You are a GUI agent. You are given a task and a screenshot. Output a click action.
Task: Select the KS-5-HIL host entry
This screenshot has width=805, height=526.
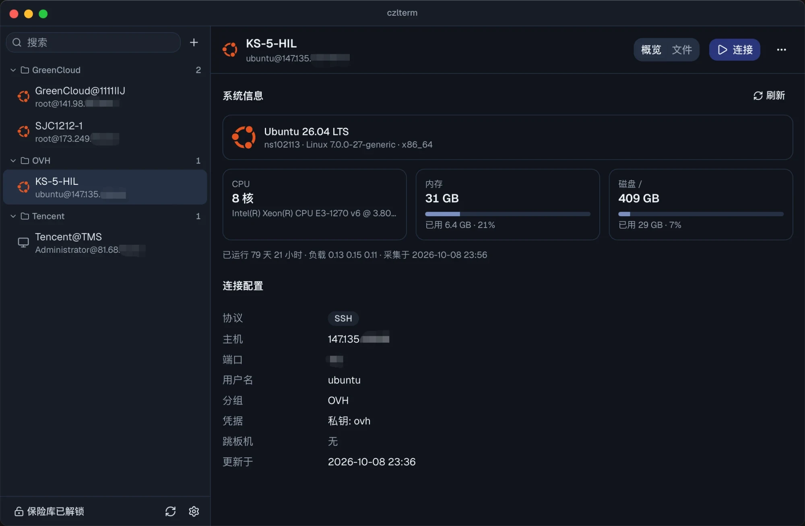tap(105, 187)
